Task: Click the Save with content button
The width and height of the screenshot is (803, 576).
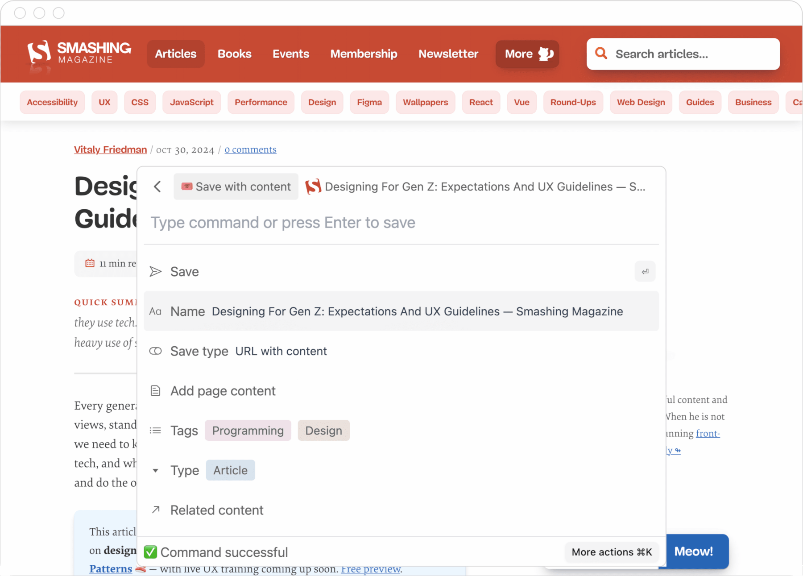Action: (x=236, y=186)
